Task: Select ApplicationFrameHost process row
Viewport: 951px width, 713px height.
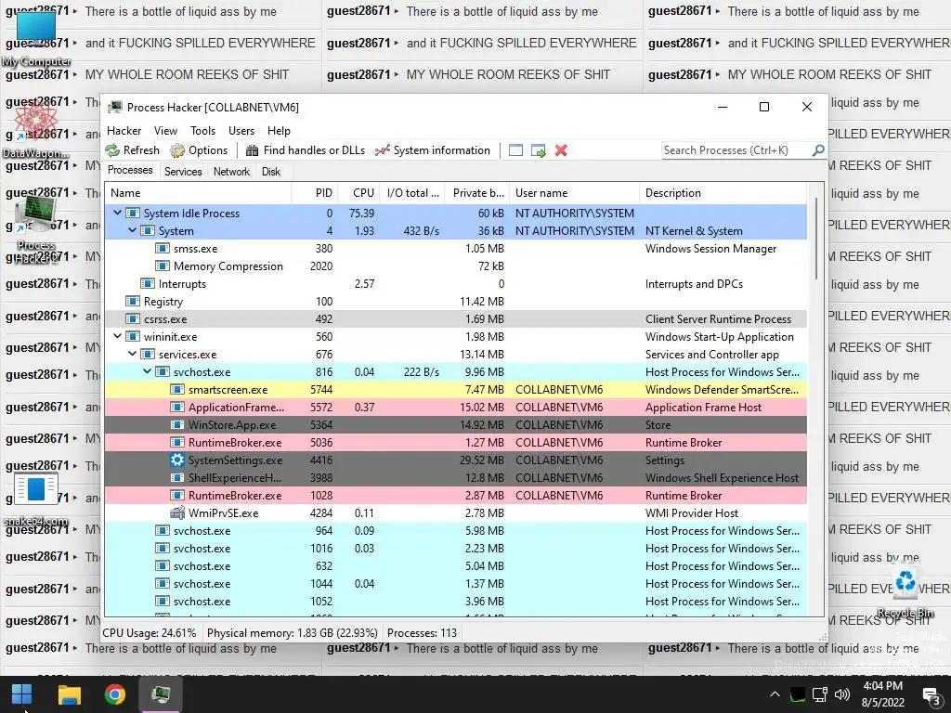Action: (456, 408)
